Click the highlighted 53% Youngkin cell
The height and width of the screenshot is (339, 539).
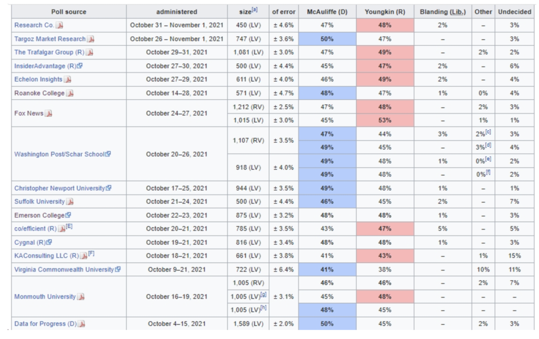coord(385,120)
